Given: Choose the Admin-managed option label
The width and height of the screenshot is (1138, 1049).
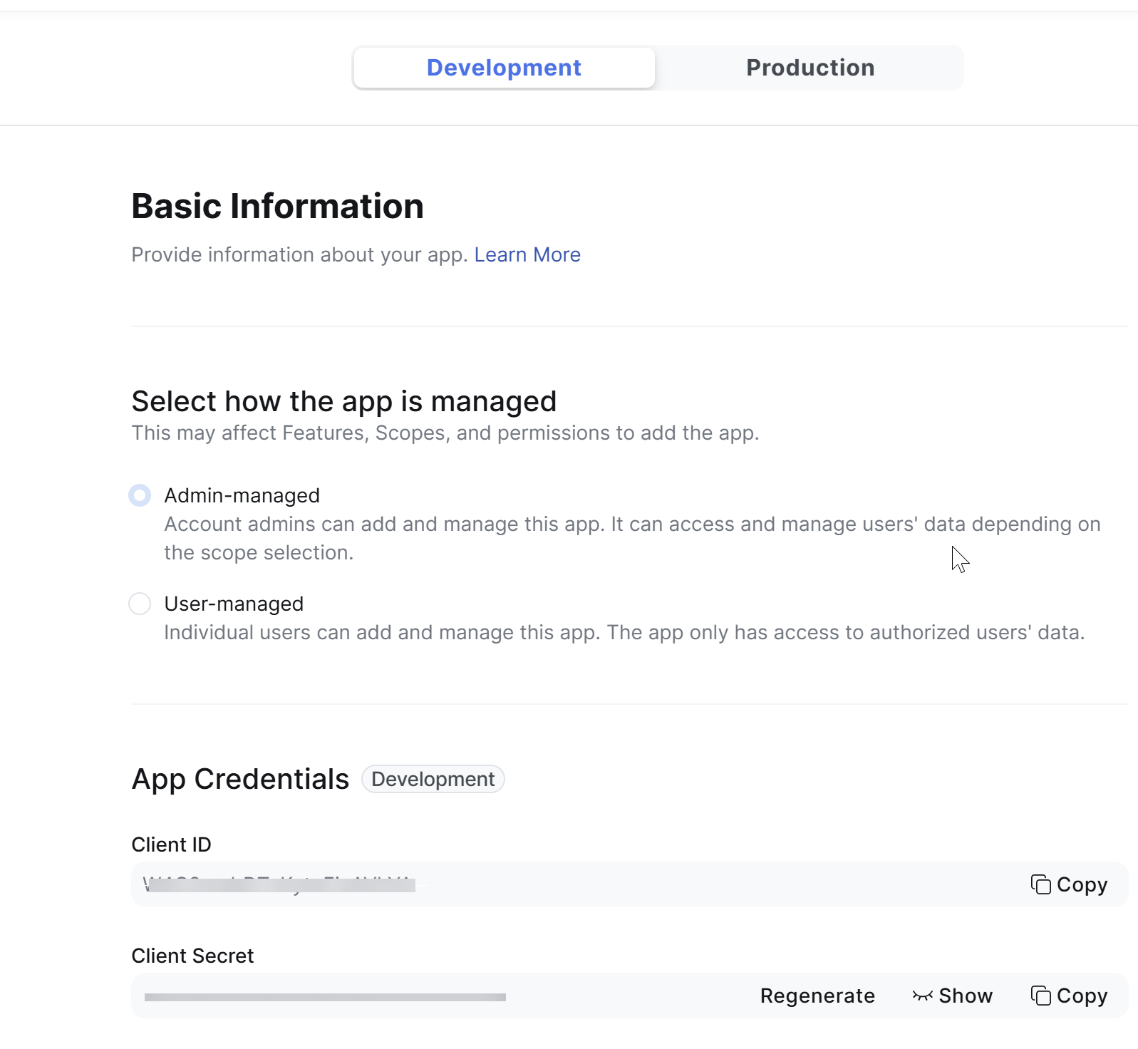Looking at the screenshot, I should click(x=242, y=495).
